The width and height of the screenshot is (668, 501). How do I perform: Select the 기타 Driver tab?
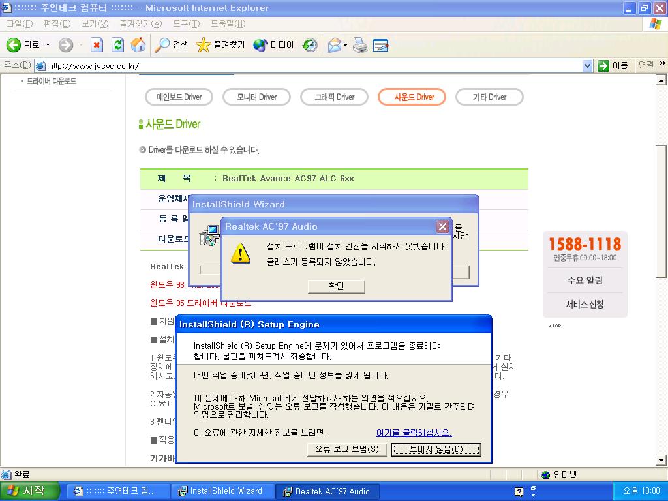coord(489,97)
